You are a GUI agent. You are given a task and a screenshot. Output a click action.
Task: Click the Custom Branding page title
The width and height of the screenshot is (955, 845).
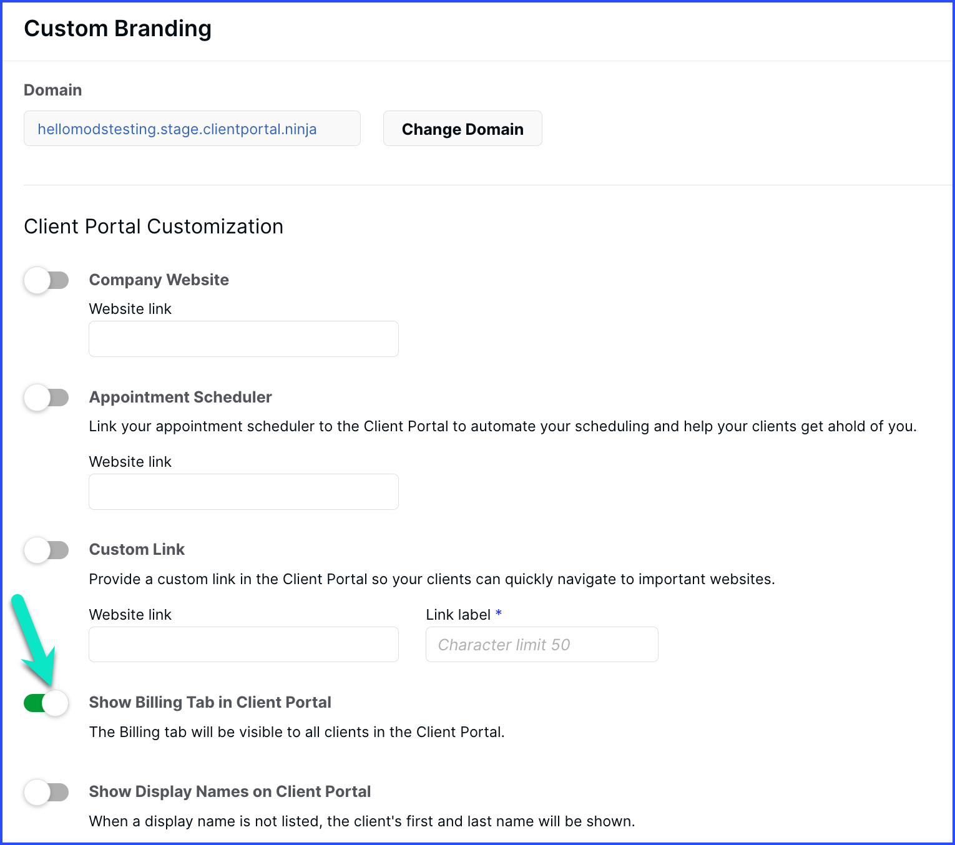pos(117,29)
